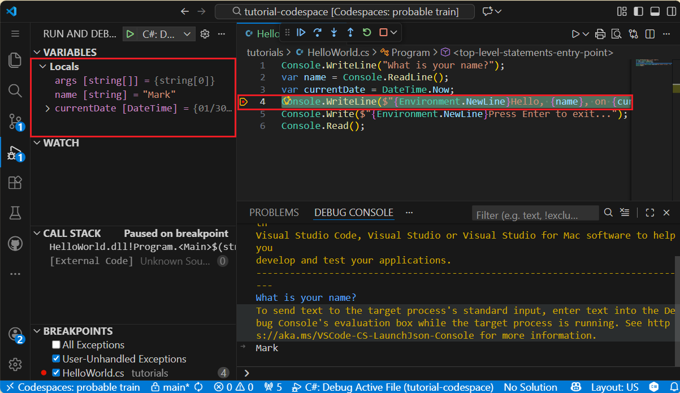Toggle User-Unhandled Exceptions off

click(57, 359)
